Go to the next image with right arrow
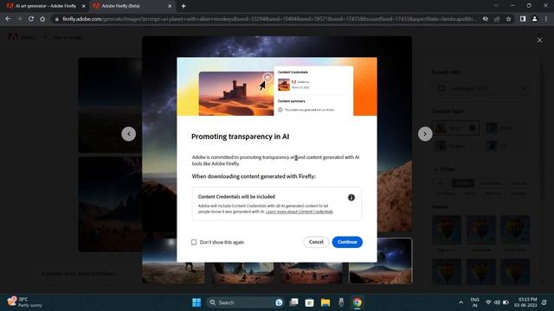This screenshot has height=311, width=554. (425, 134)
